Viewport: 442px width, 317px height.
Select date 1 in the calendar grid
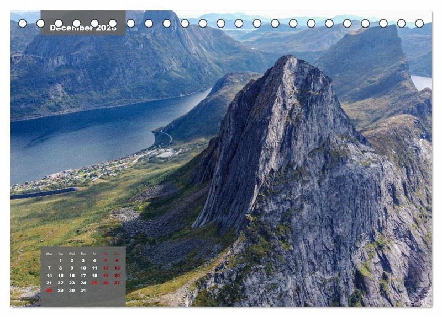click(60, 261)
